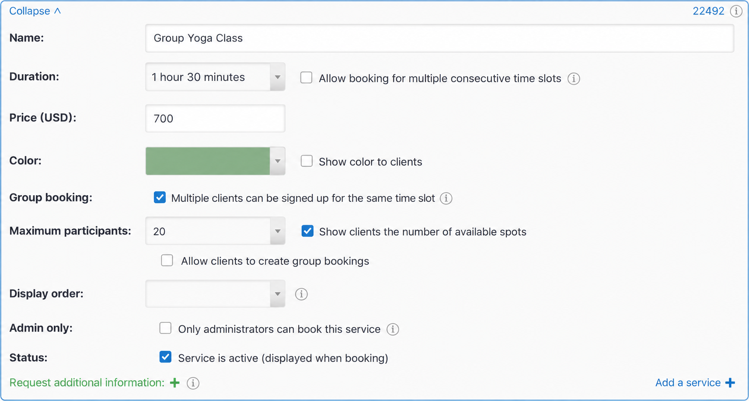Check Show color to clients

tap(307, 161)
